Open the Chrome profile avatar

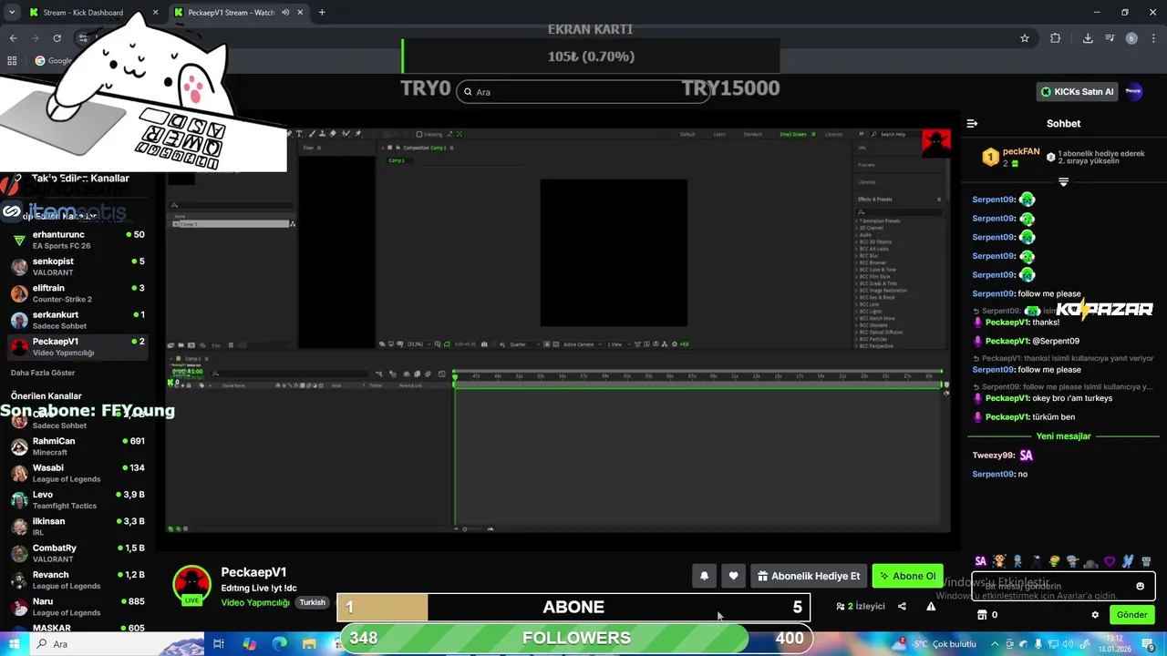click(x=1131, y=38)
